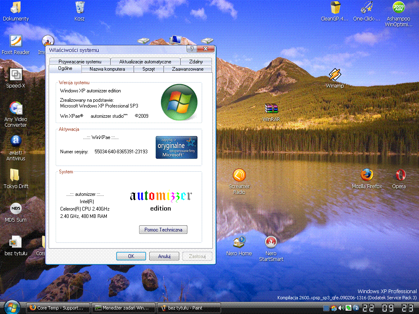Screen dimensions: 419x314
Task: Switch to the Aktualizacje automatyczne tab
Action: tap(145, 62)
